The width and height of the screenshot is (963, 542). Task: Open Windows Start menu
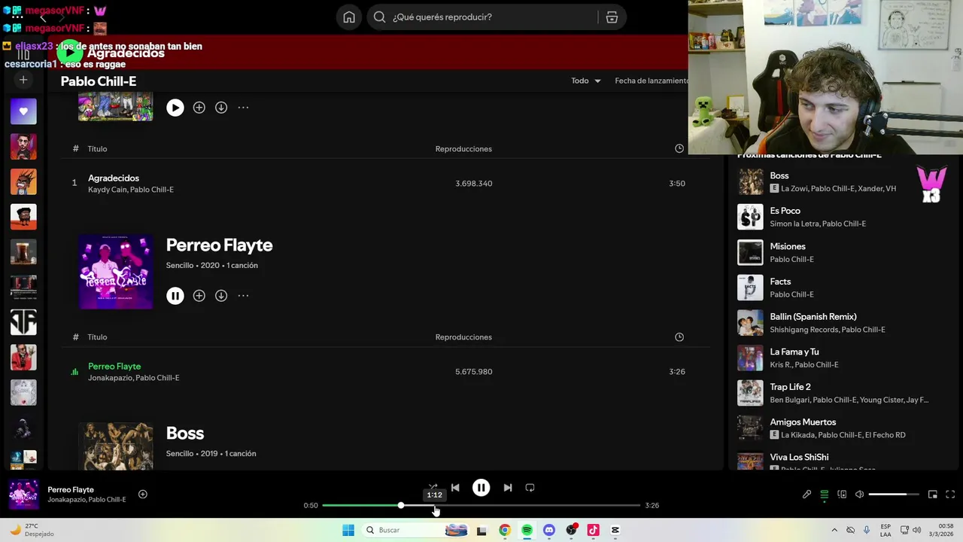[348, 530]
